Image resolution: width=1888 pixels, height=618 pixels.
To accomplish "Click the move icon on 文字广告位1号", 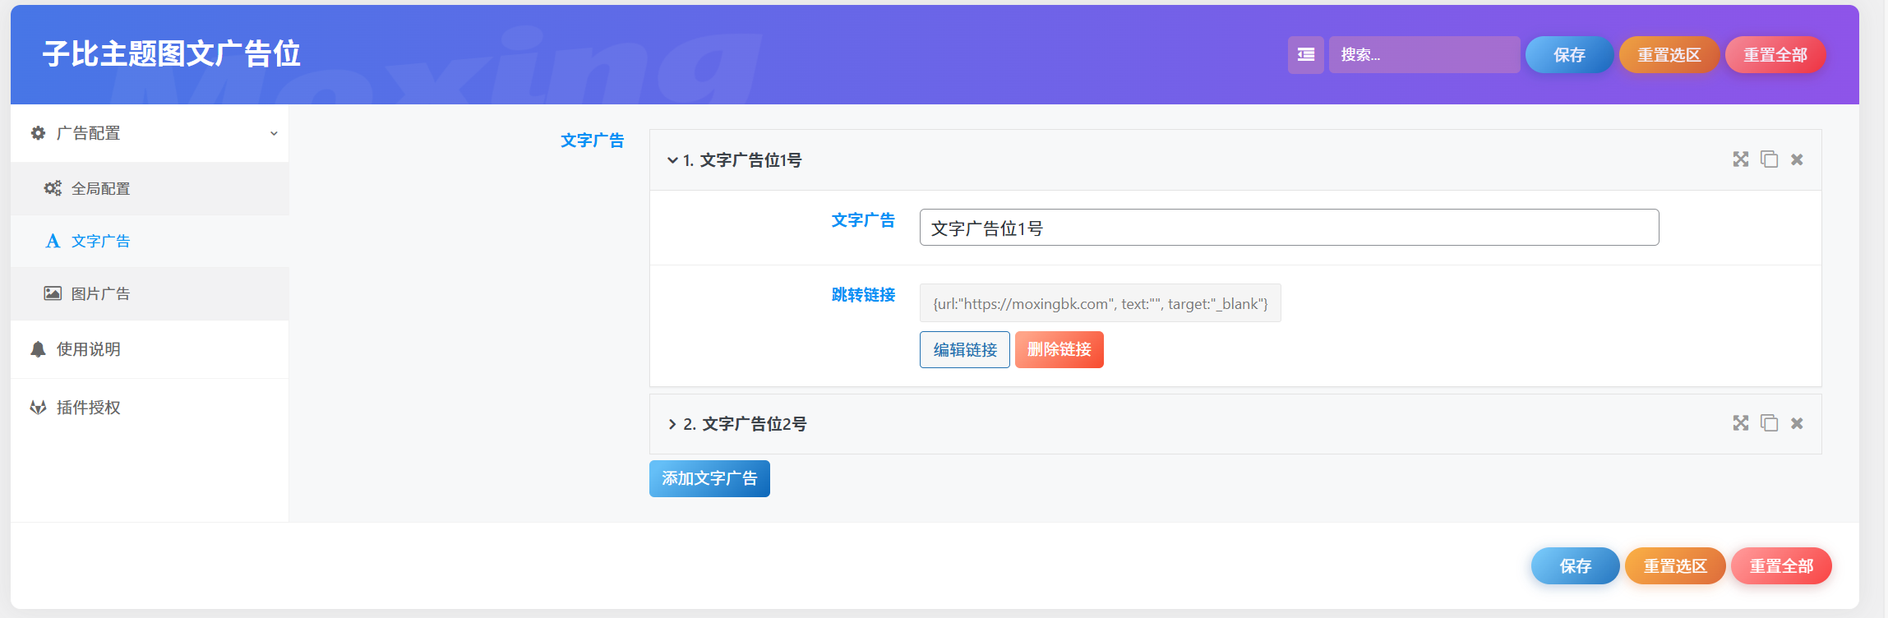I will pyautogui.click(x=1740, y=159).
